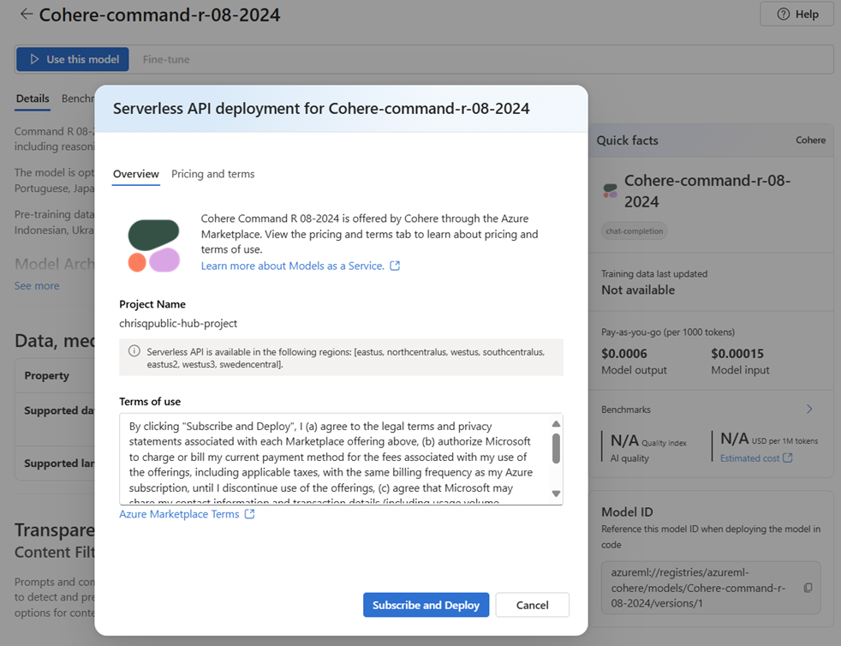This screenshot has height=646, width=841.
Task: Click the Cohere logo in the deployment dialog
Action: tap(154, 246)
